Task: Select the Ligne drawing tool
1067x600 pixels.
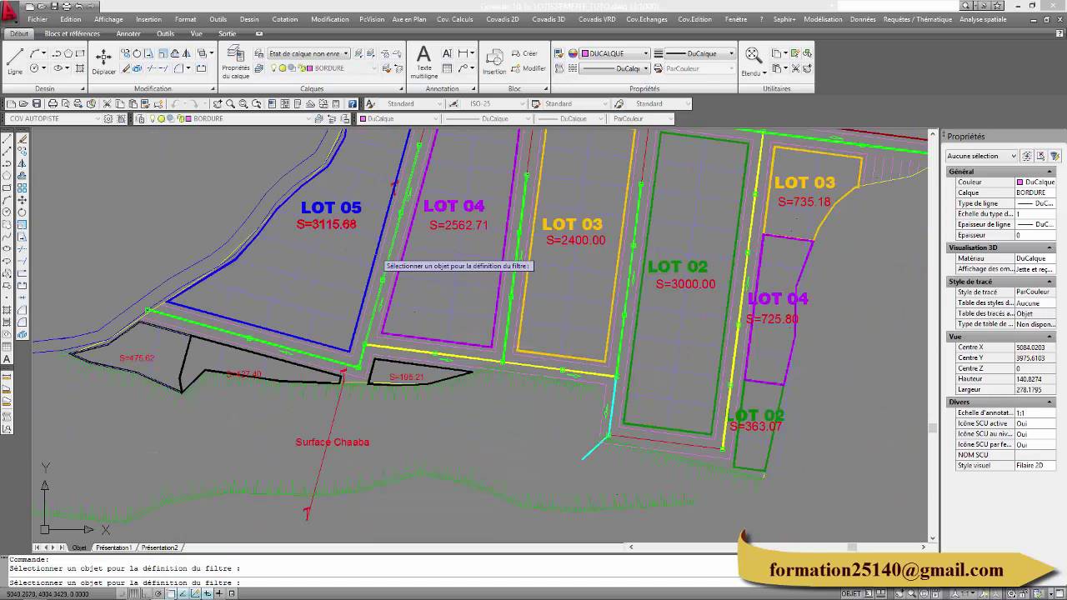Action: (x=15, y=61)
